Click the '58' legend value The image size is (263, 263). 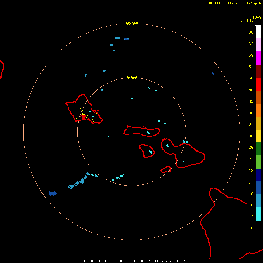[x=251, y=55]
